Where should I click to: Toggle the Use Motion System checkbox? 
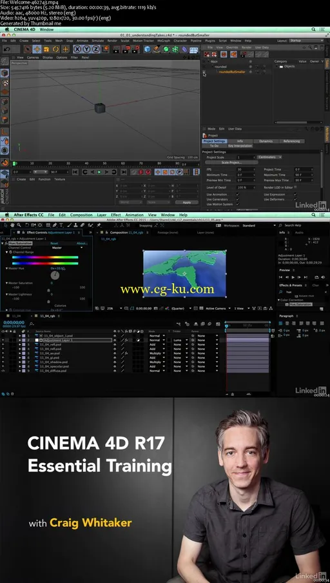(237, 204)
